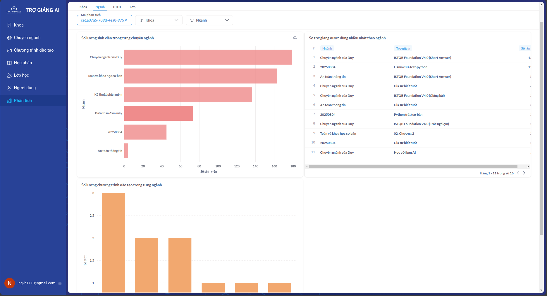547x296 pixels.
Task: Click the Khoa building icon in sidebar
Action: pyautogui.click(x=9, y=25)
